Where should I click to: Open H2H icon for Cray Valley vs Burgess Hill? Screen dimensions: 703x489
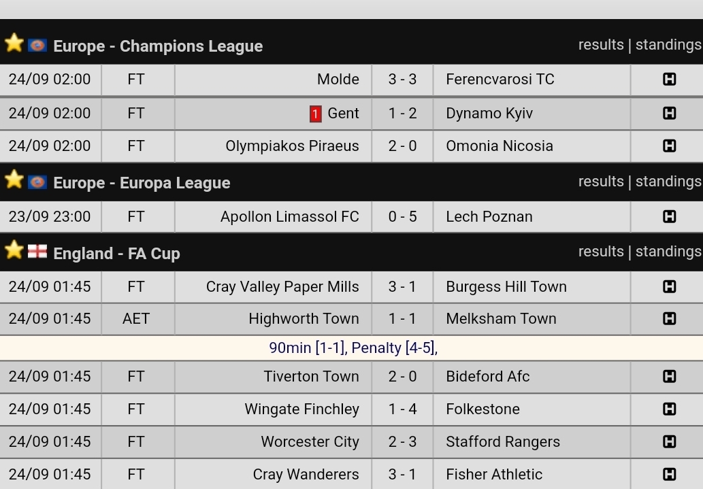point(669,286)
